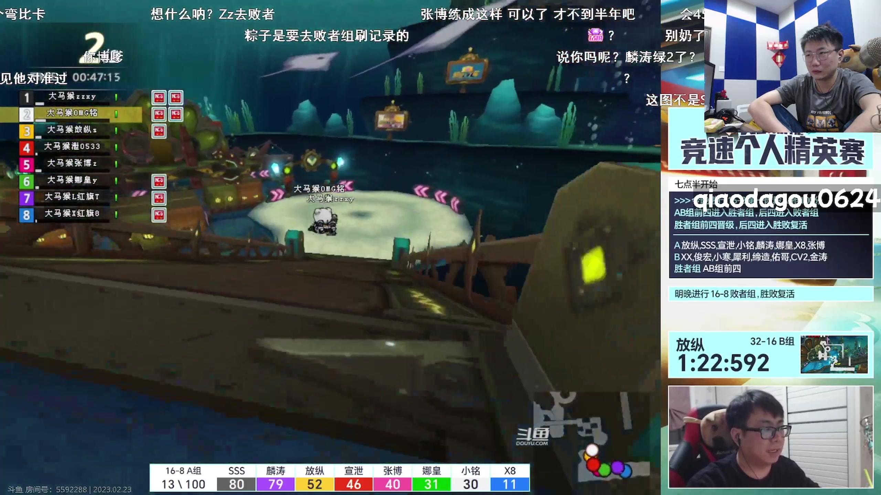The height and width of the screenshot is (495, 881).
Task: Click the X8 blue score cell showing 11
Action: (x=510, y=484)
